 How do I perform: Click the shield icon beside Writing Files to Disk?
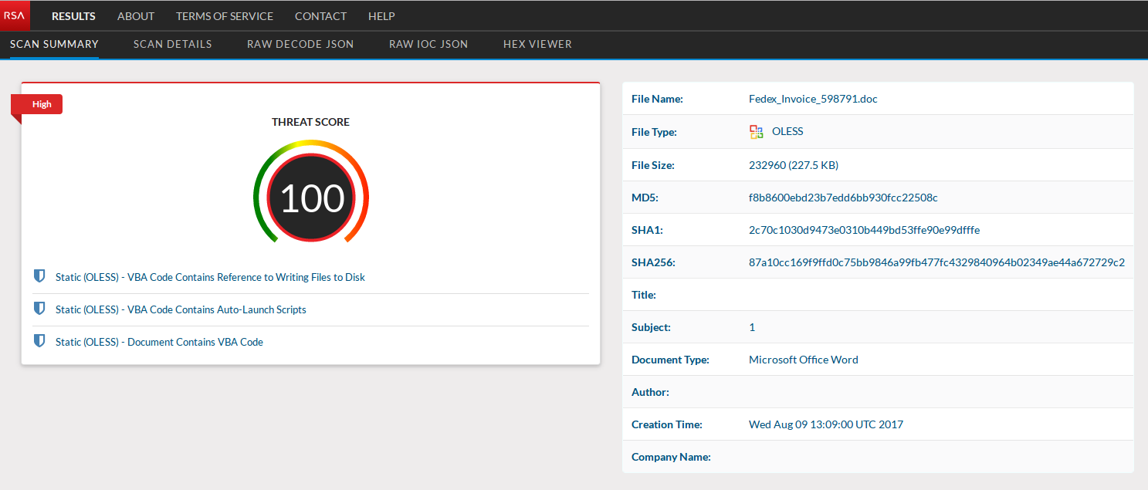click(x=39, y=276)
